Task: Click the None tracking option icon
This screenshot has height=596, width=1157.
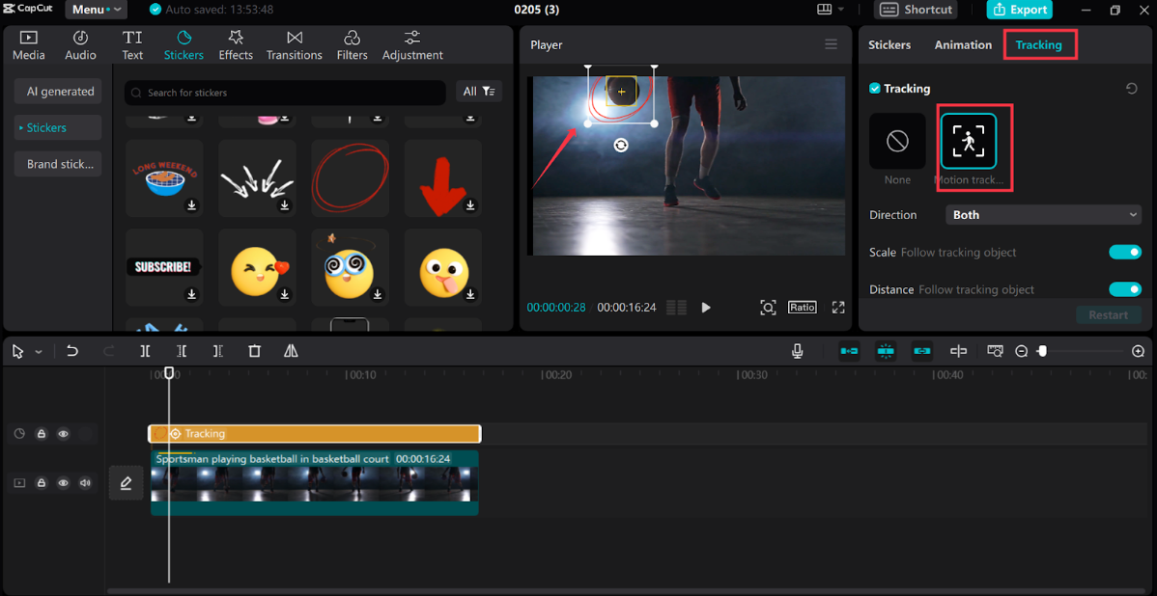Action: click(x=897, y=142)
